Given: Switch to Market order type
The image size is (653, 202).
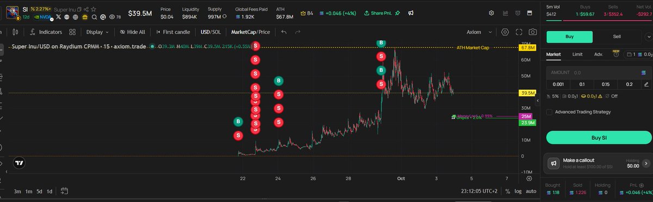Looking at the screenshot, I should [x=553, y=54].
